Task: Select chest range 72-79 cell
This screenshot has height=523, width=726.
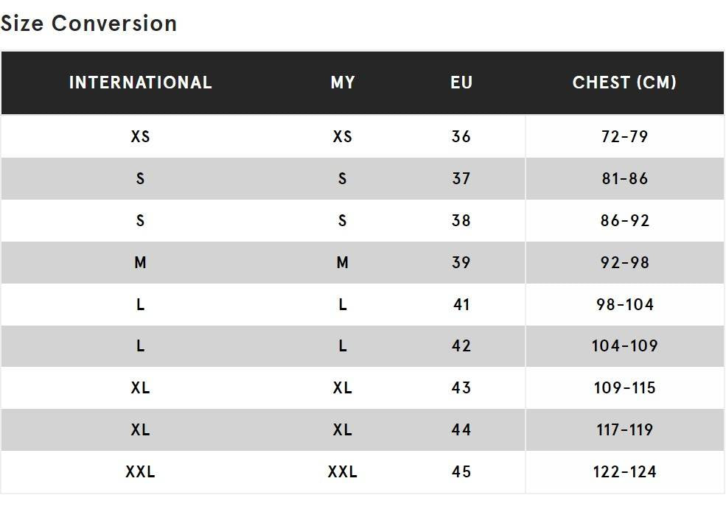Action: 624,137
